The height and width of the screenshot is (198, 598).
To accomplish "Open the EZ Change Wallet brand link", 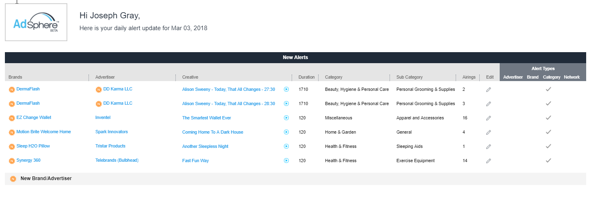I will coord(34,118).
